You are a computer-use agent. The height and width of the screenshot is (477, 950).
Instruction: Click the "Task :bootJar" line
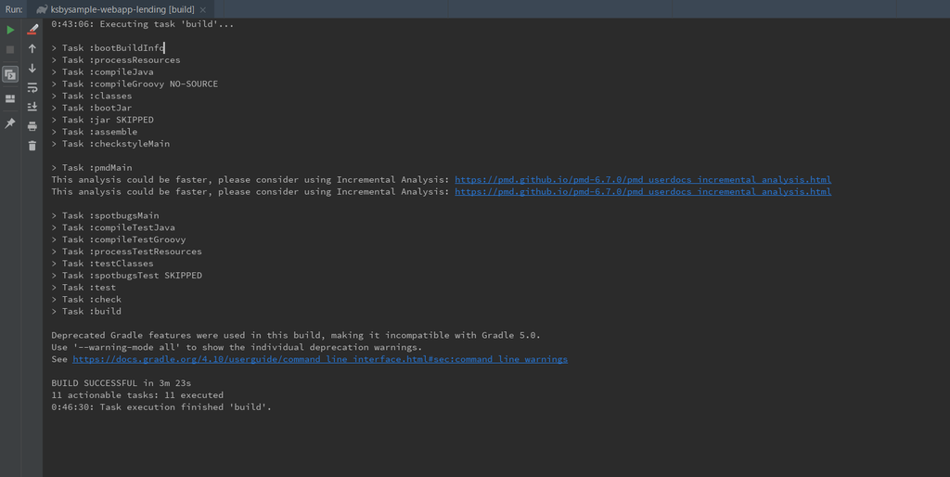tap(92, 108)
